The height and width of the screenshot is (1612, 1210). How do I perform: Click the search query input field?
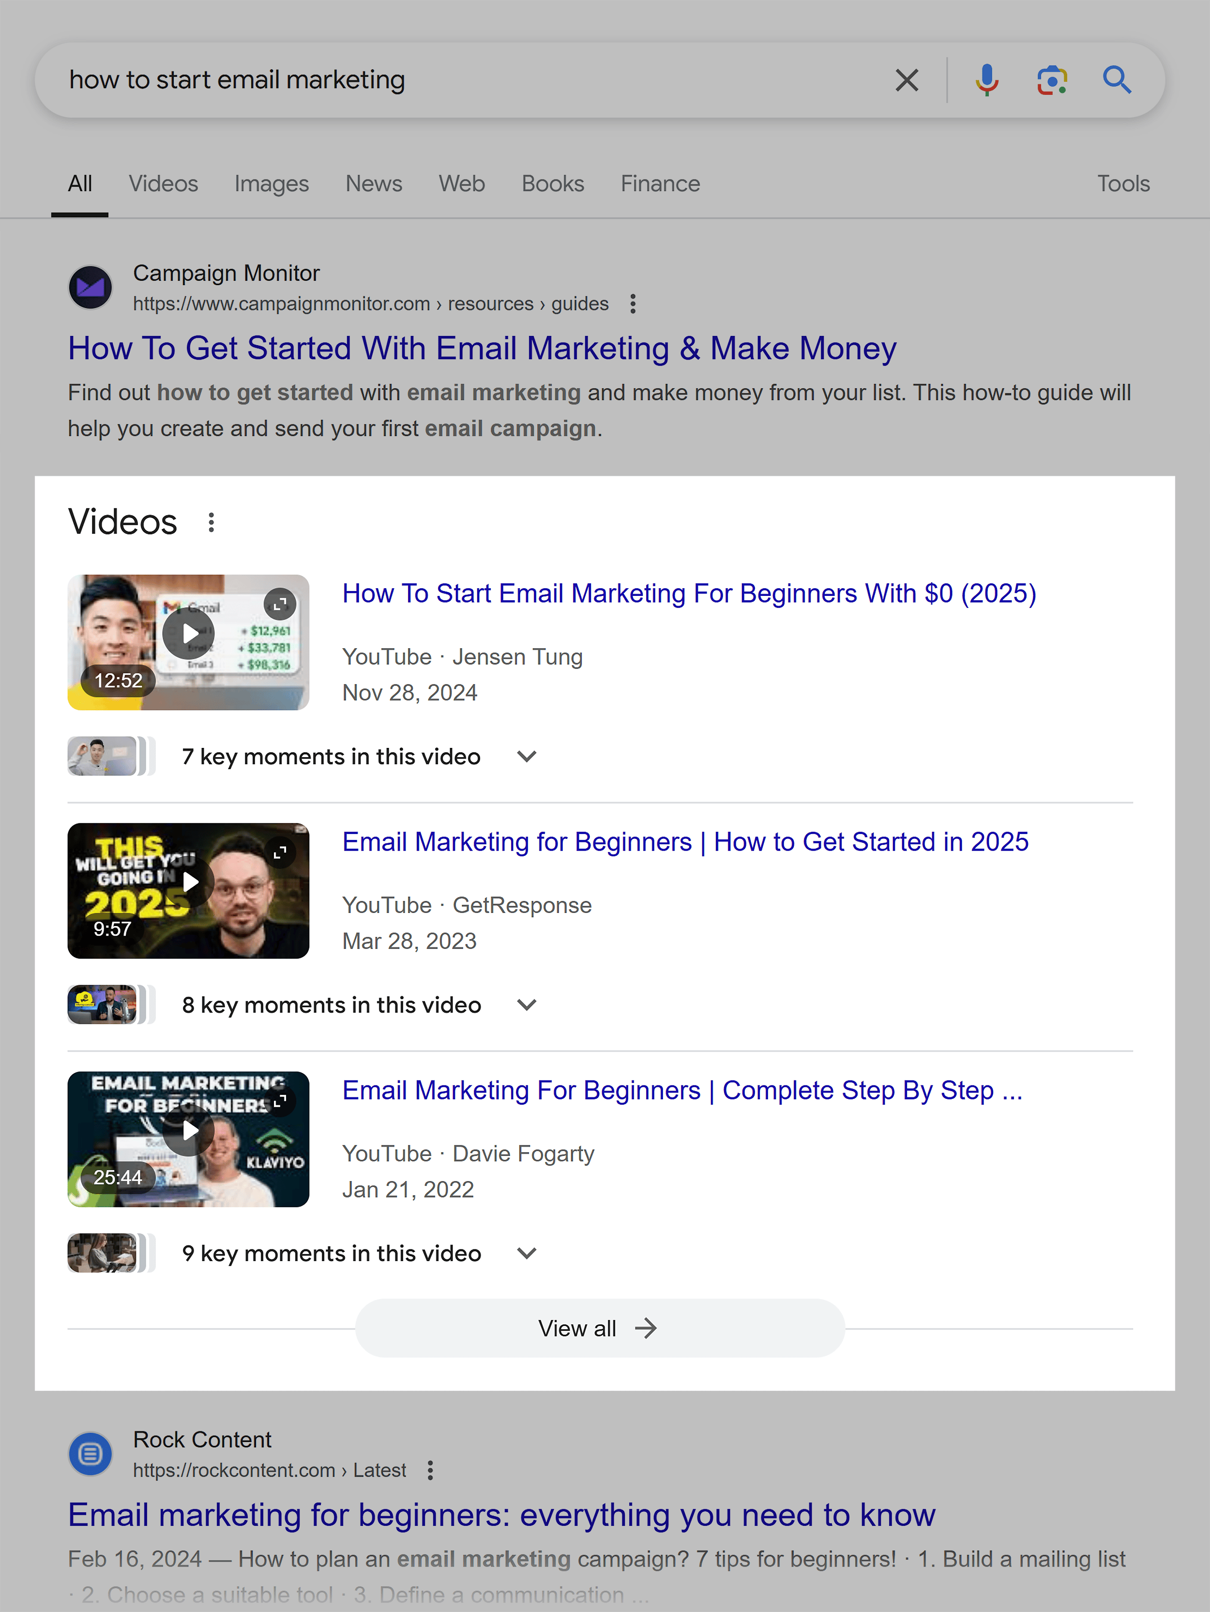(x=466, y=80)
